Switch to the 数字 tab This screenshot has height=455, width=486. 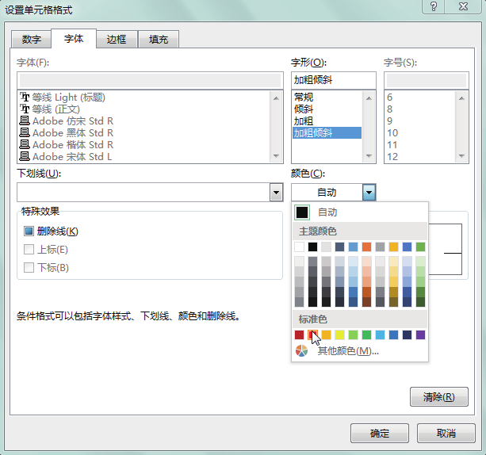[x=31, y=40]
